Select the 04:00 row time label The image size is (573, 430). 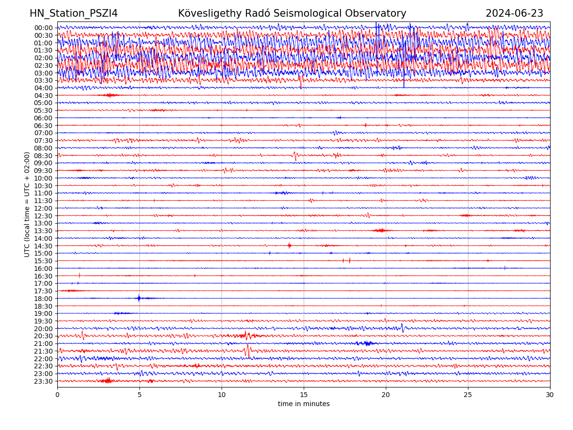(43, 88)
